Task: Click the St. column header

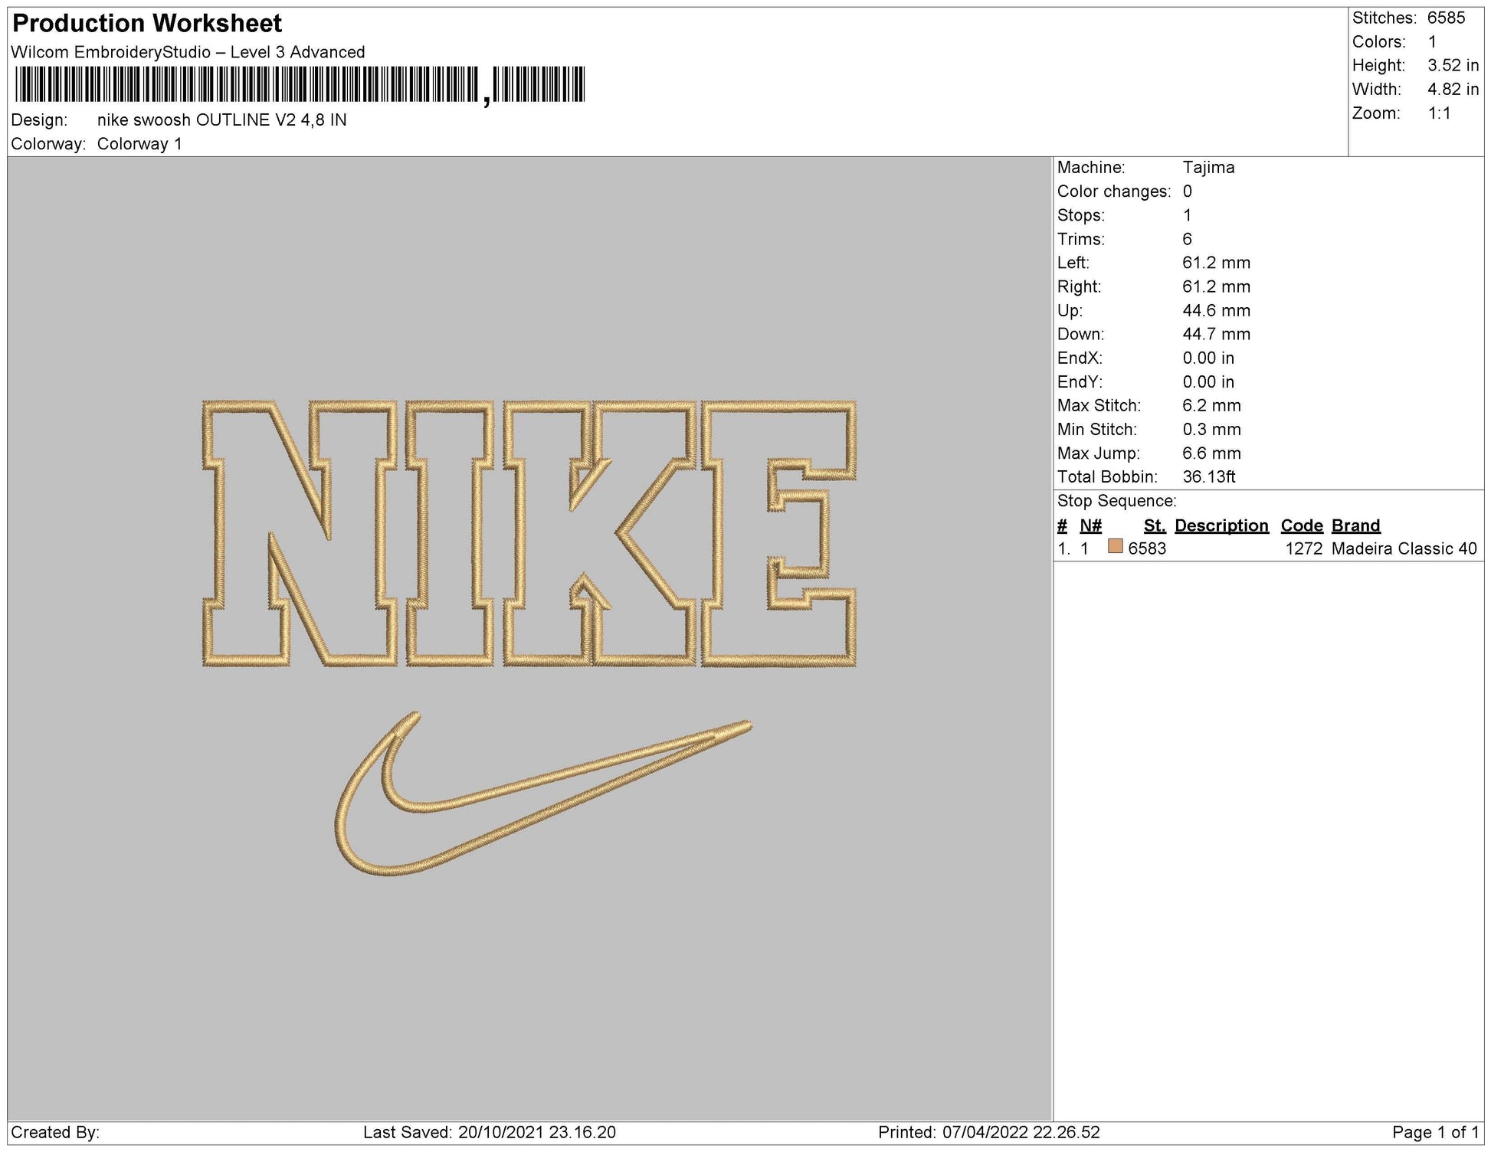Action: pyautogui.click(x=1154, y=525)
